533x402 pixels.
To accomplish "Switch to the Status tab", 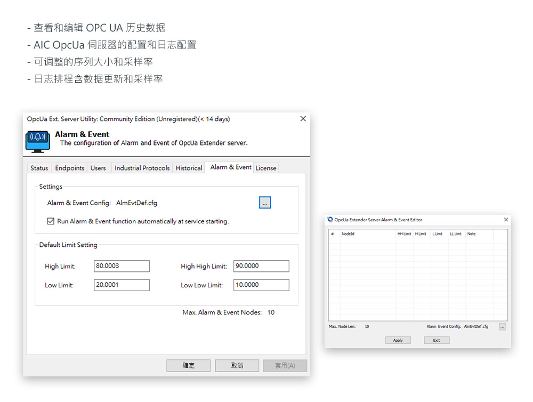I will click(39, 168).
